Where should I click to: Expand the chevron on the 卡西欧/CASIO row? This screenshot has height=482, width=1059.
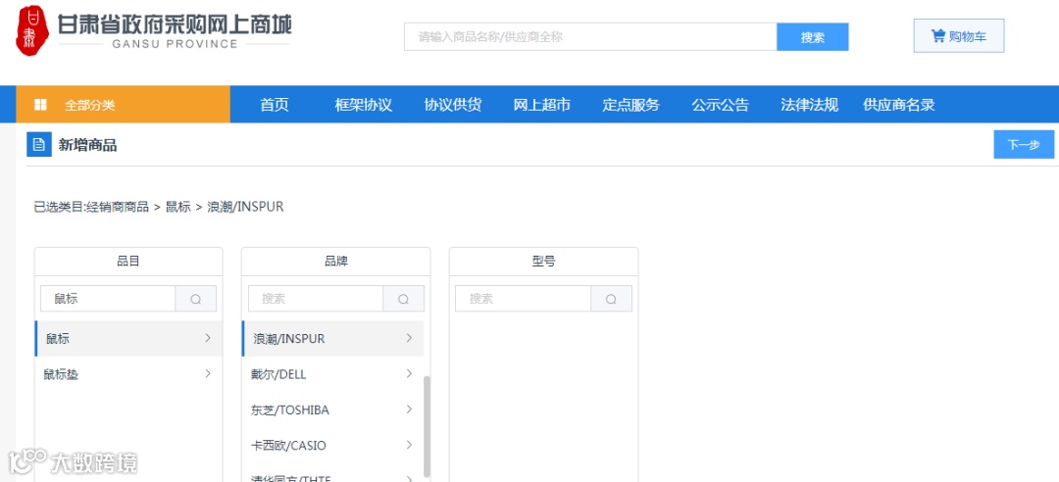(x=409, y=445)
